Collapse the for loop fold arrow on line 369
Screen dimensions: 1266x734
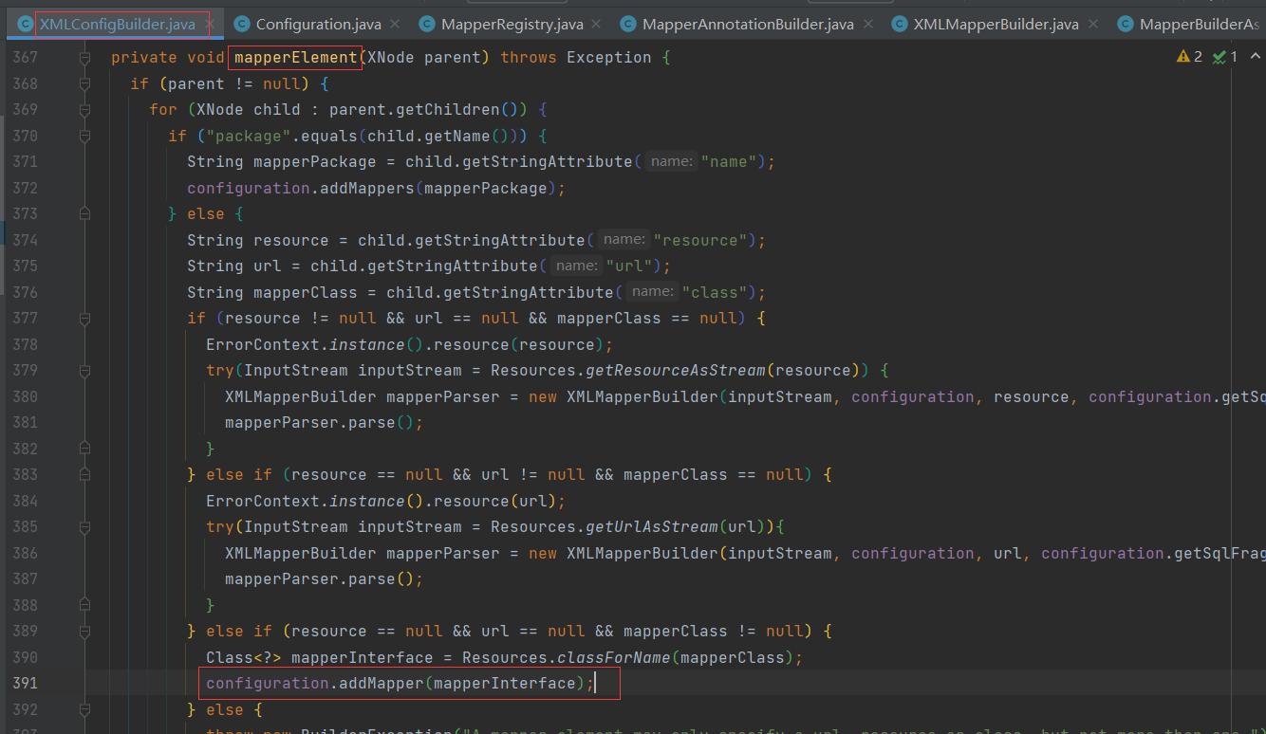point(84,109)
